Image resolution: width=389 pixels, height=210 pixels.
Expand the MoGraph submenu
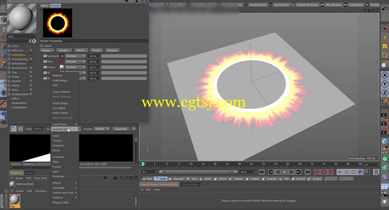(x=65, y=188)
